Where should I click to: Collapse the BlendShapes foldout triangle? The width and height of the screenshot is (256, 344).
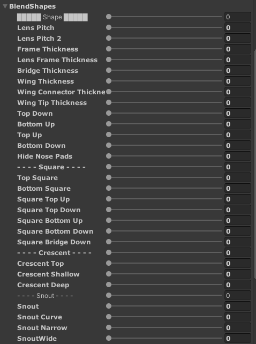click(x=5, y=6)
